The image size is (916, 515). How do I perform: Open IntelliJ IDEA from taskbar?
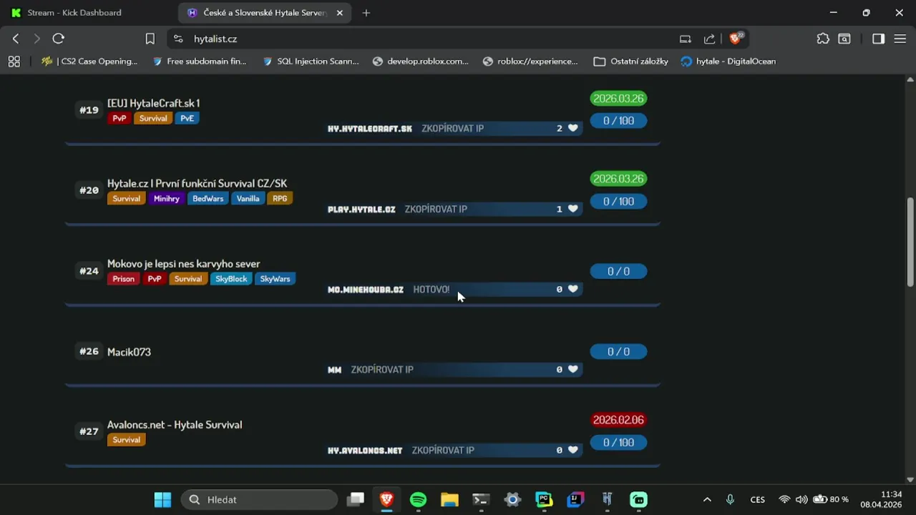coord(575,499)
